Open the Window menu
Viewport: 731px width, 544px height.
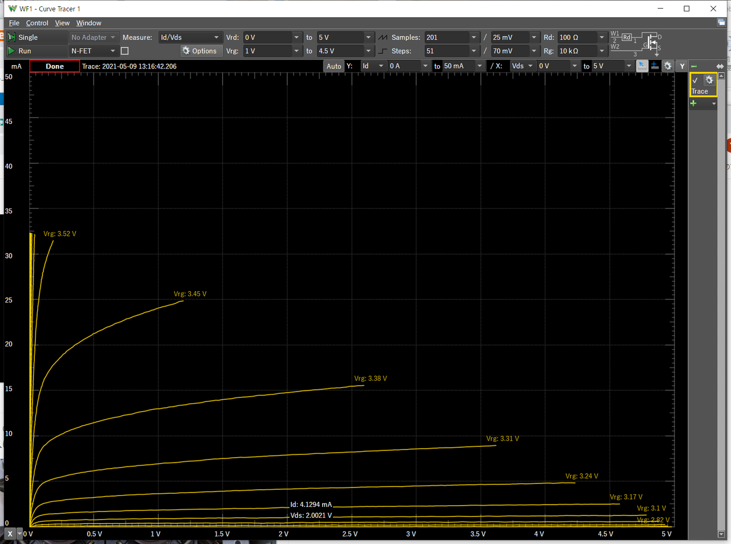[89, 23]
